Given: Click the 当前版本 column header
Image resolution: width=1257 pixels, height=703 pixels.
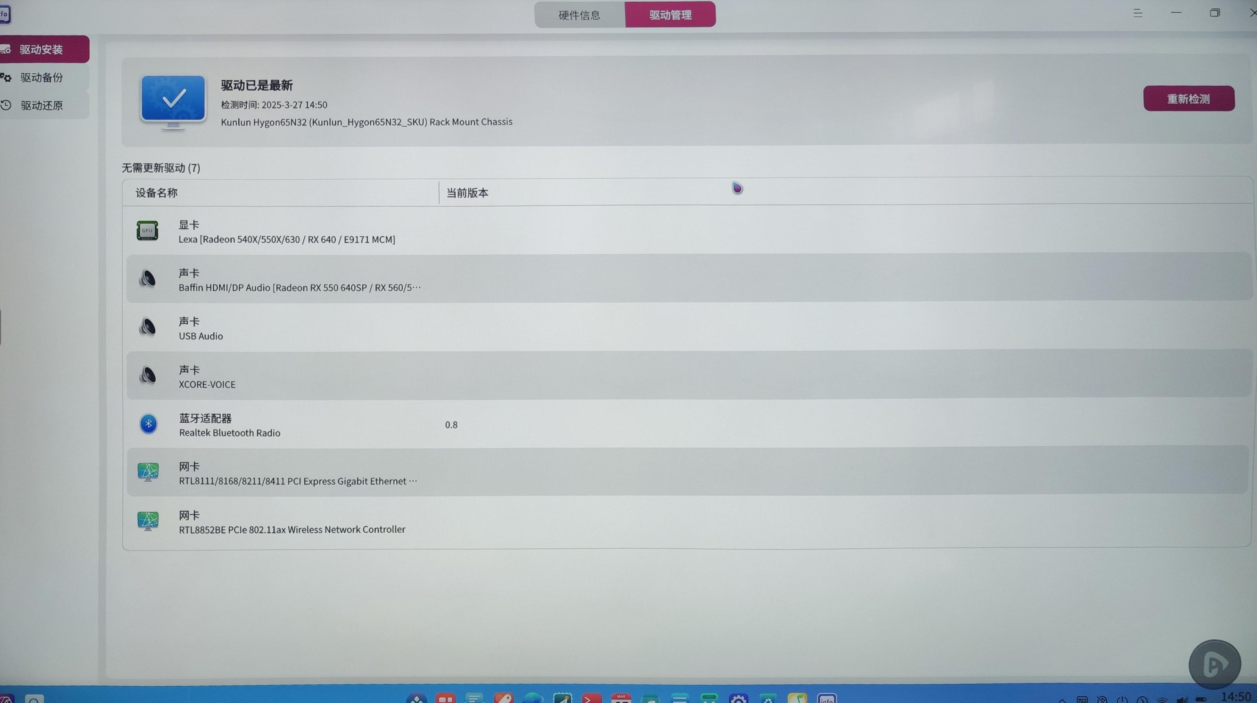Looking at the screenshot, I should (x=467, y=193).
